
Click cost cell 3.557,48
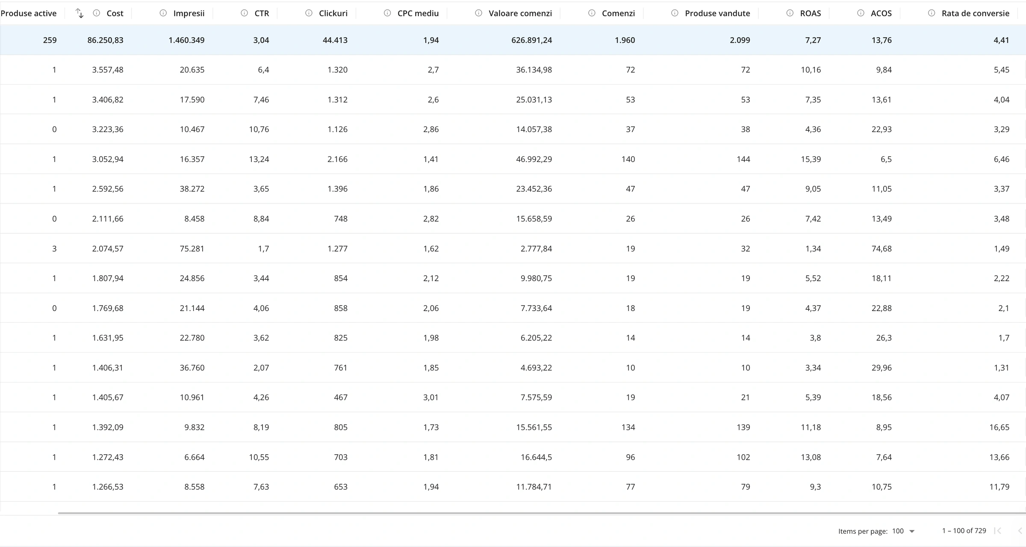(x=108, y=70)
